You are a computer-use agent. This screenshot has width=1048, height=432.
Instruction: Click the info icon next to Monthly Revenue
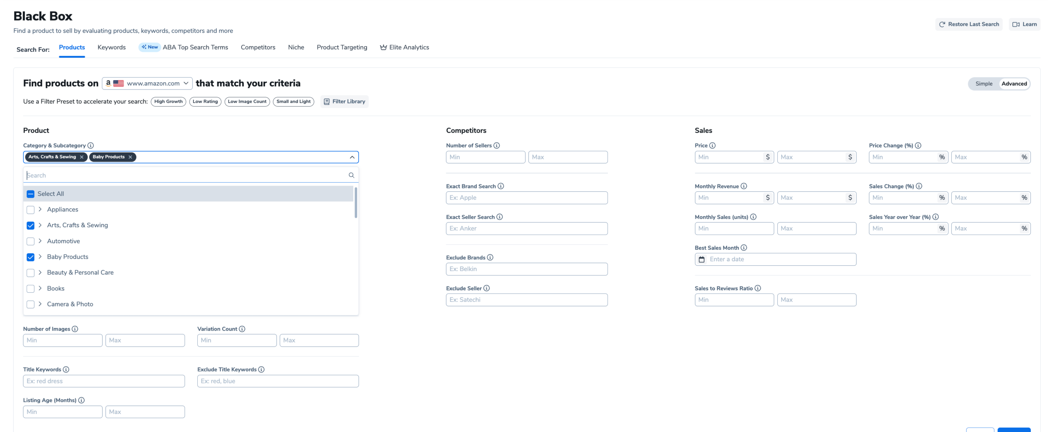click(744, 186)
